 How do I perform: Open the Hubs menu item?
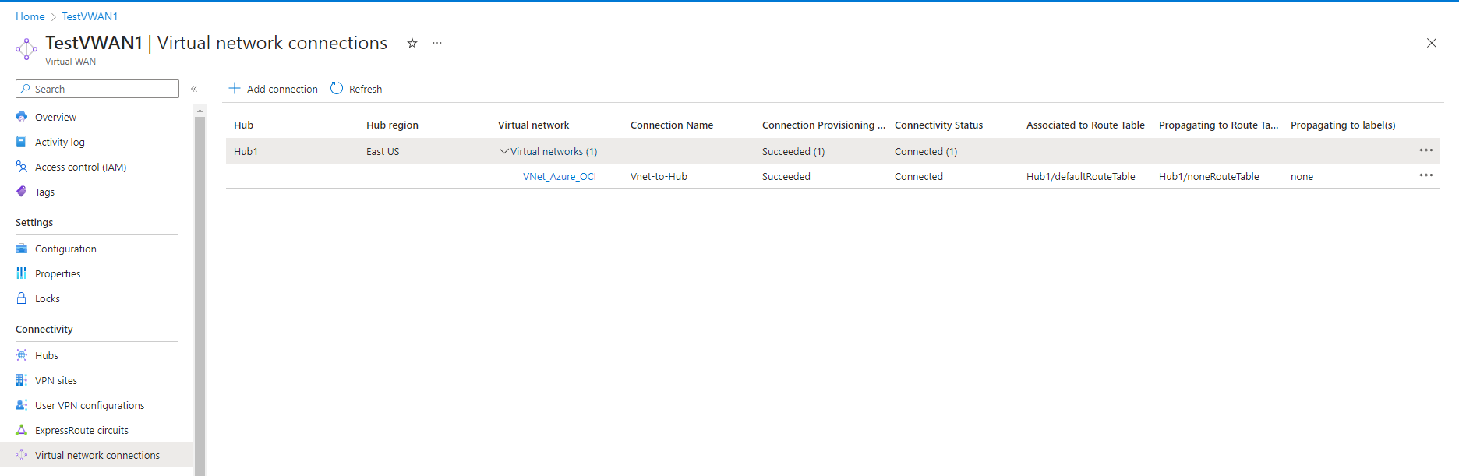47,355
